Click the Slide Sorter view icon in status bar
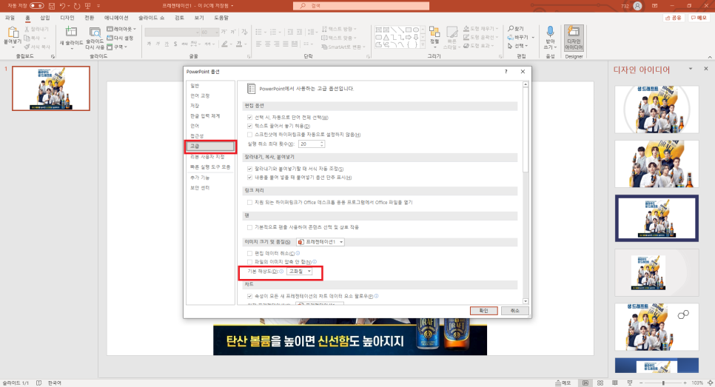715x387 pixels. coord(600,383)
